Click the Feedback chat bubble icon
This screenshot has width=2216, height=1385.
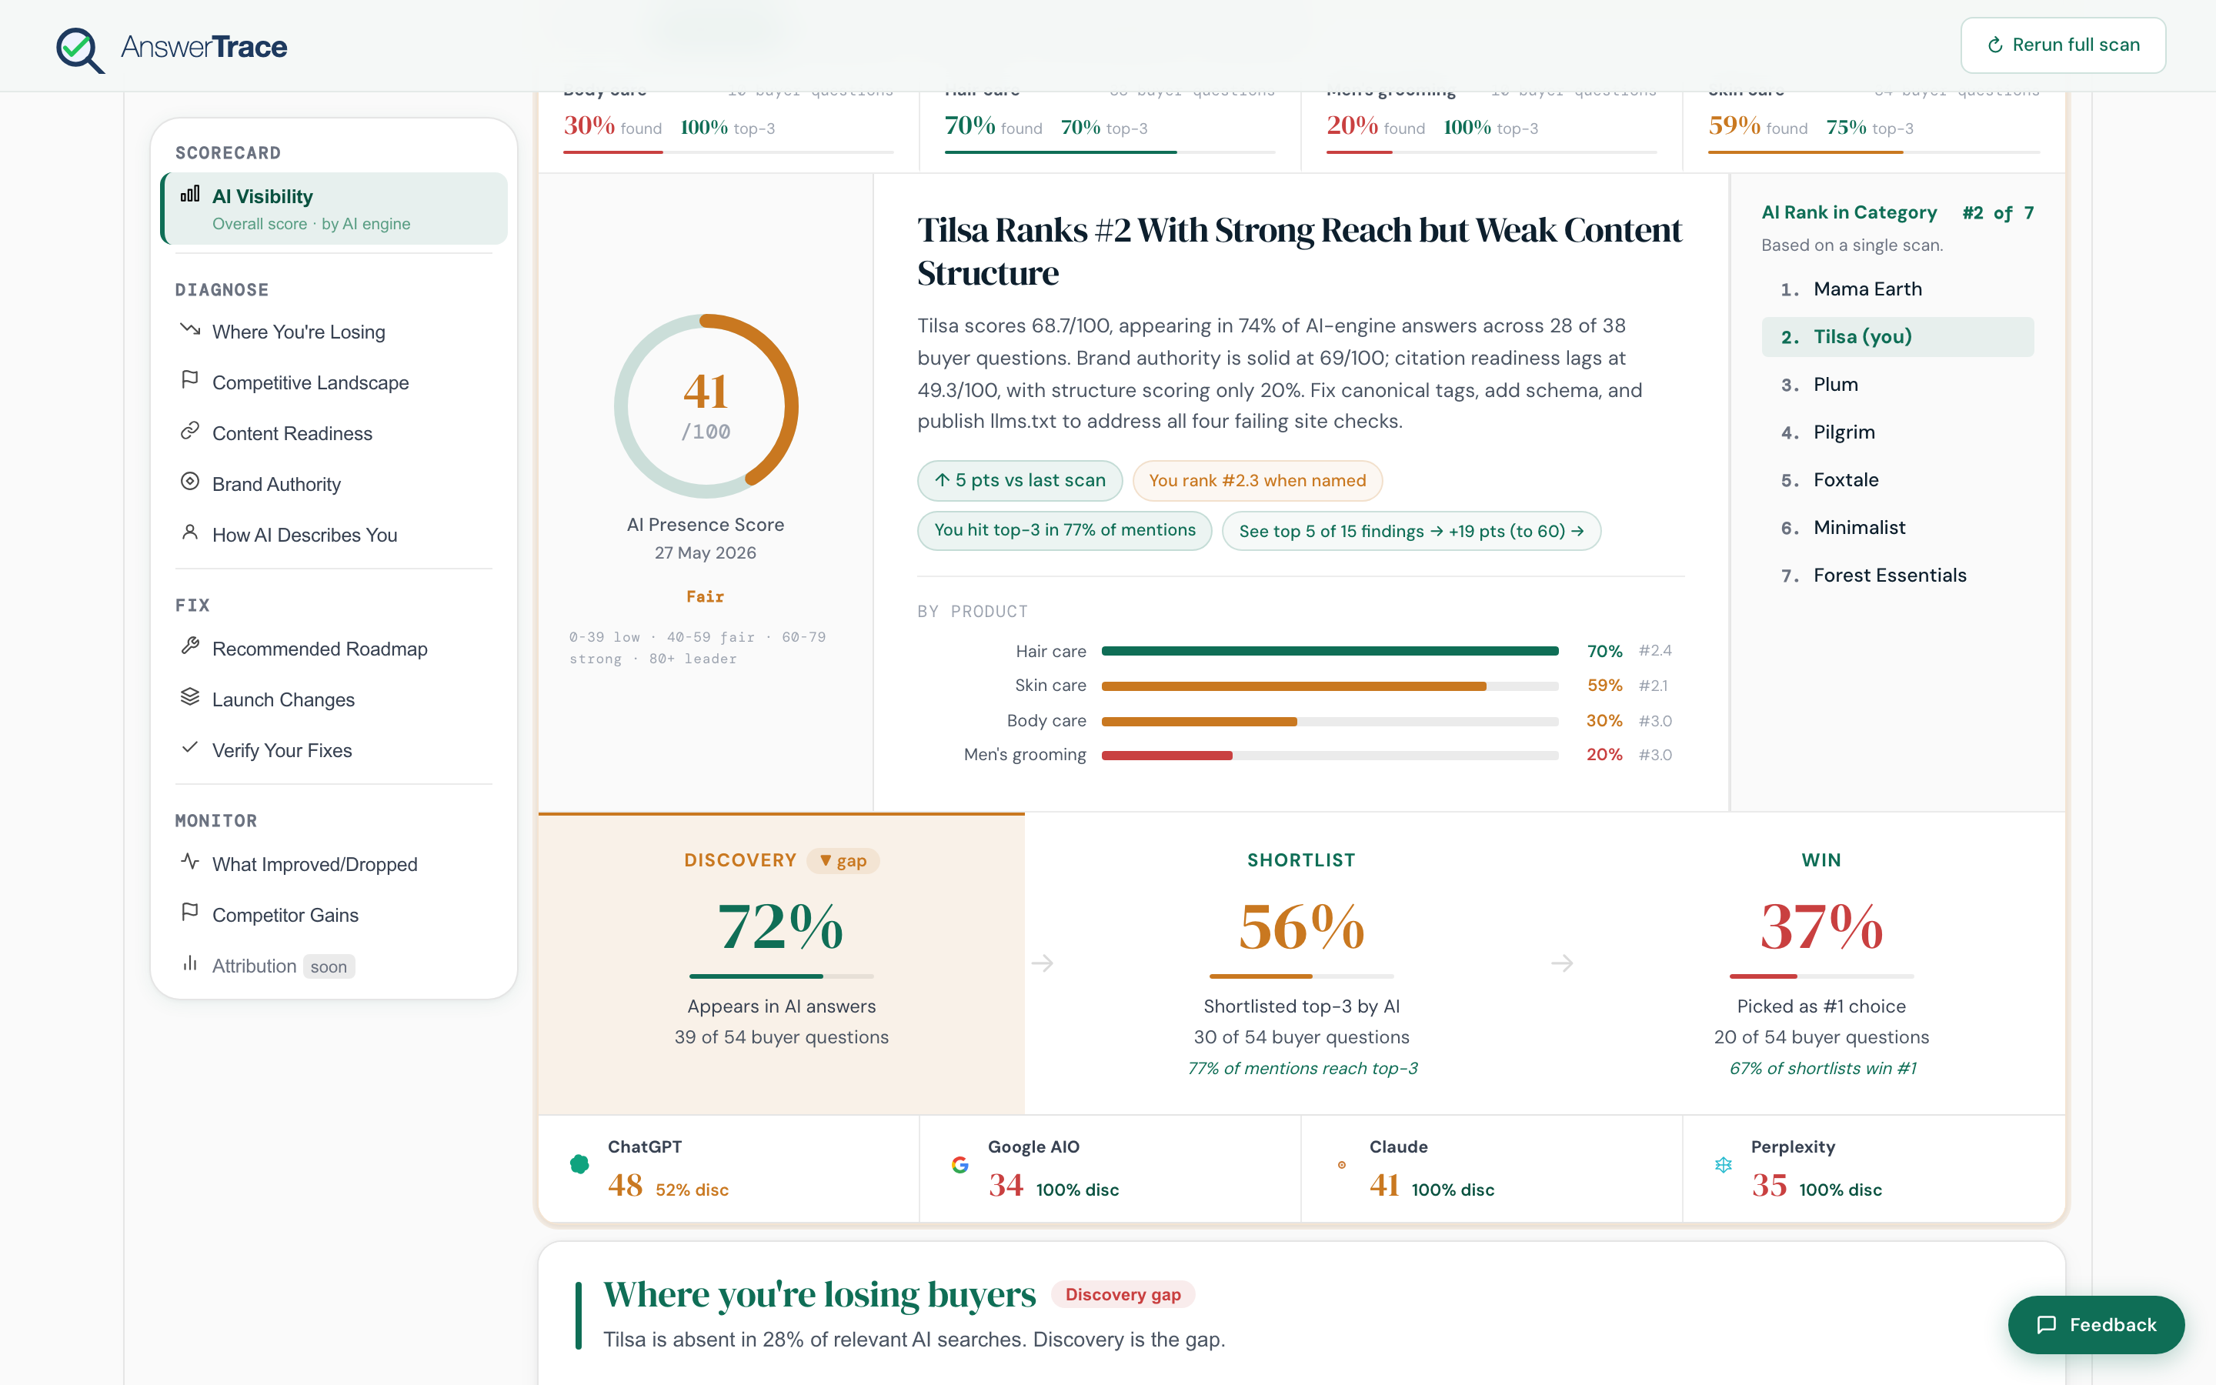coord(2047,1324)
